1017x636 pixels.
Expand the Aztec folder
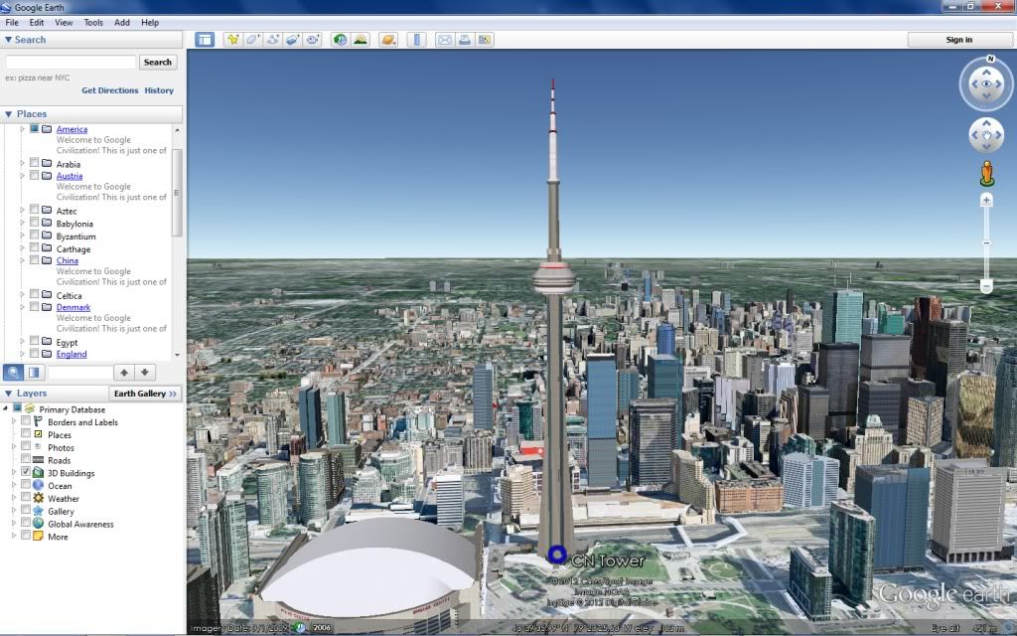(x=22, y=211)
